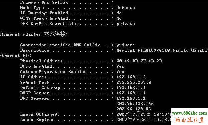This screenshot has height=125, width=208.
Task: Click the Dhcp Enabled Yes value
Action: [120, 66]
